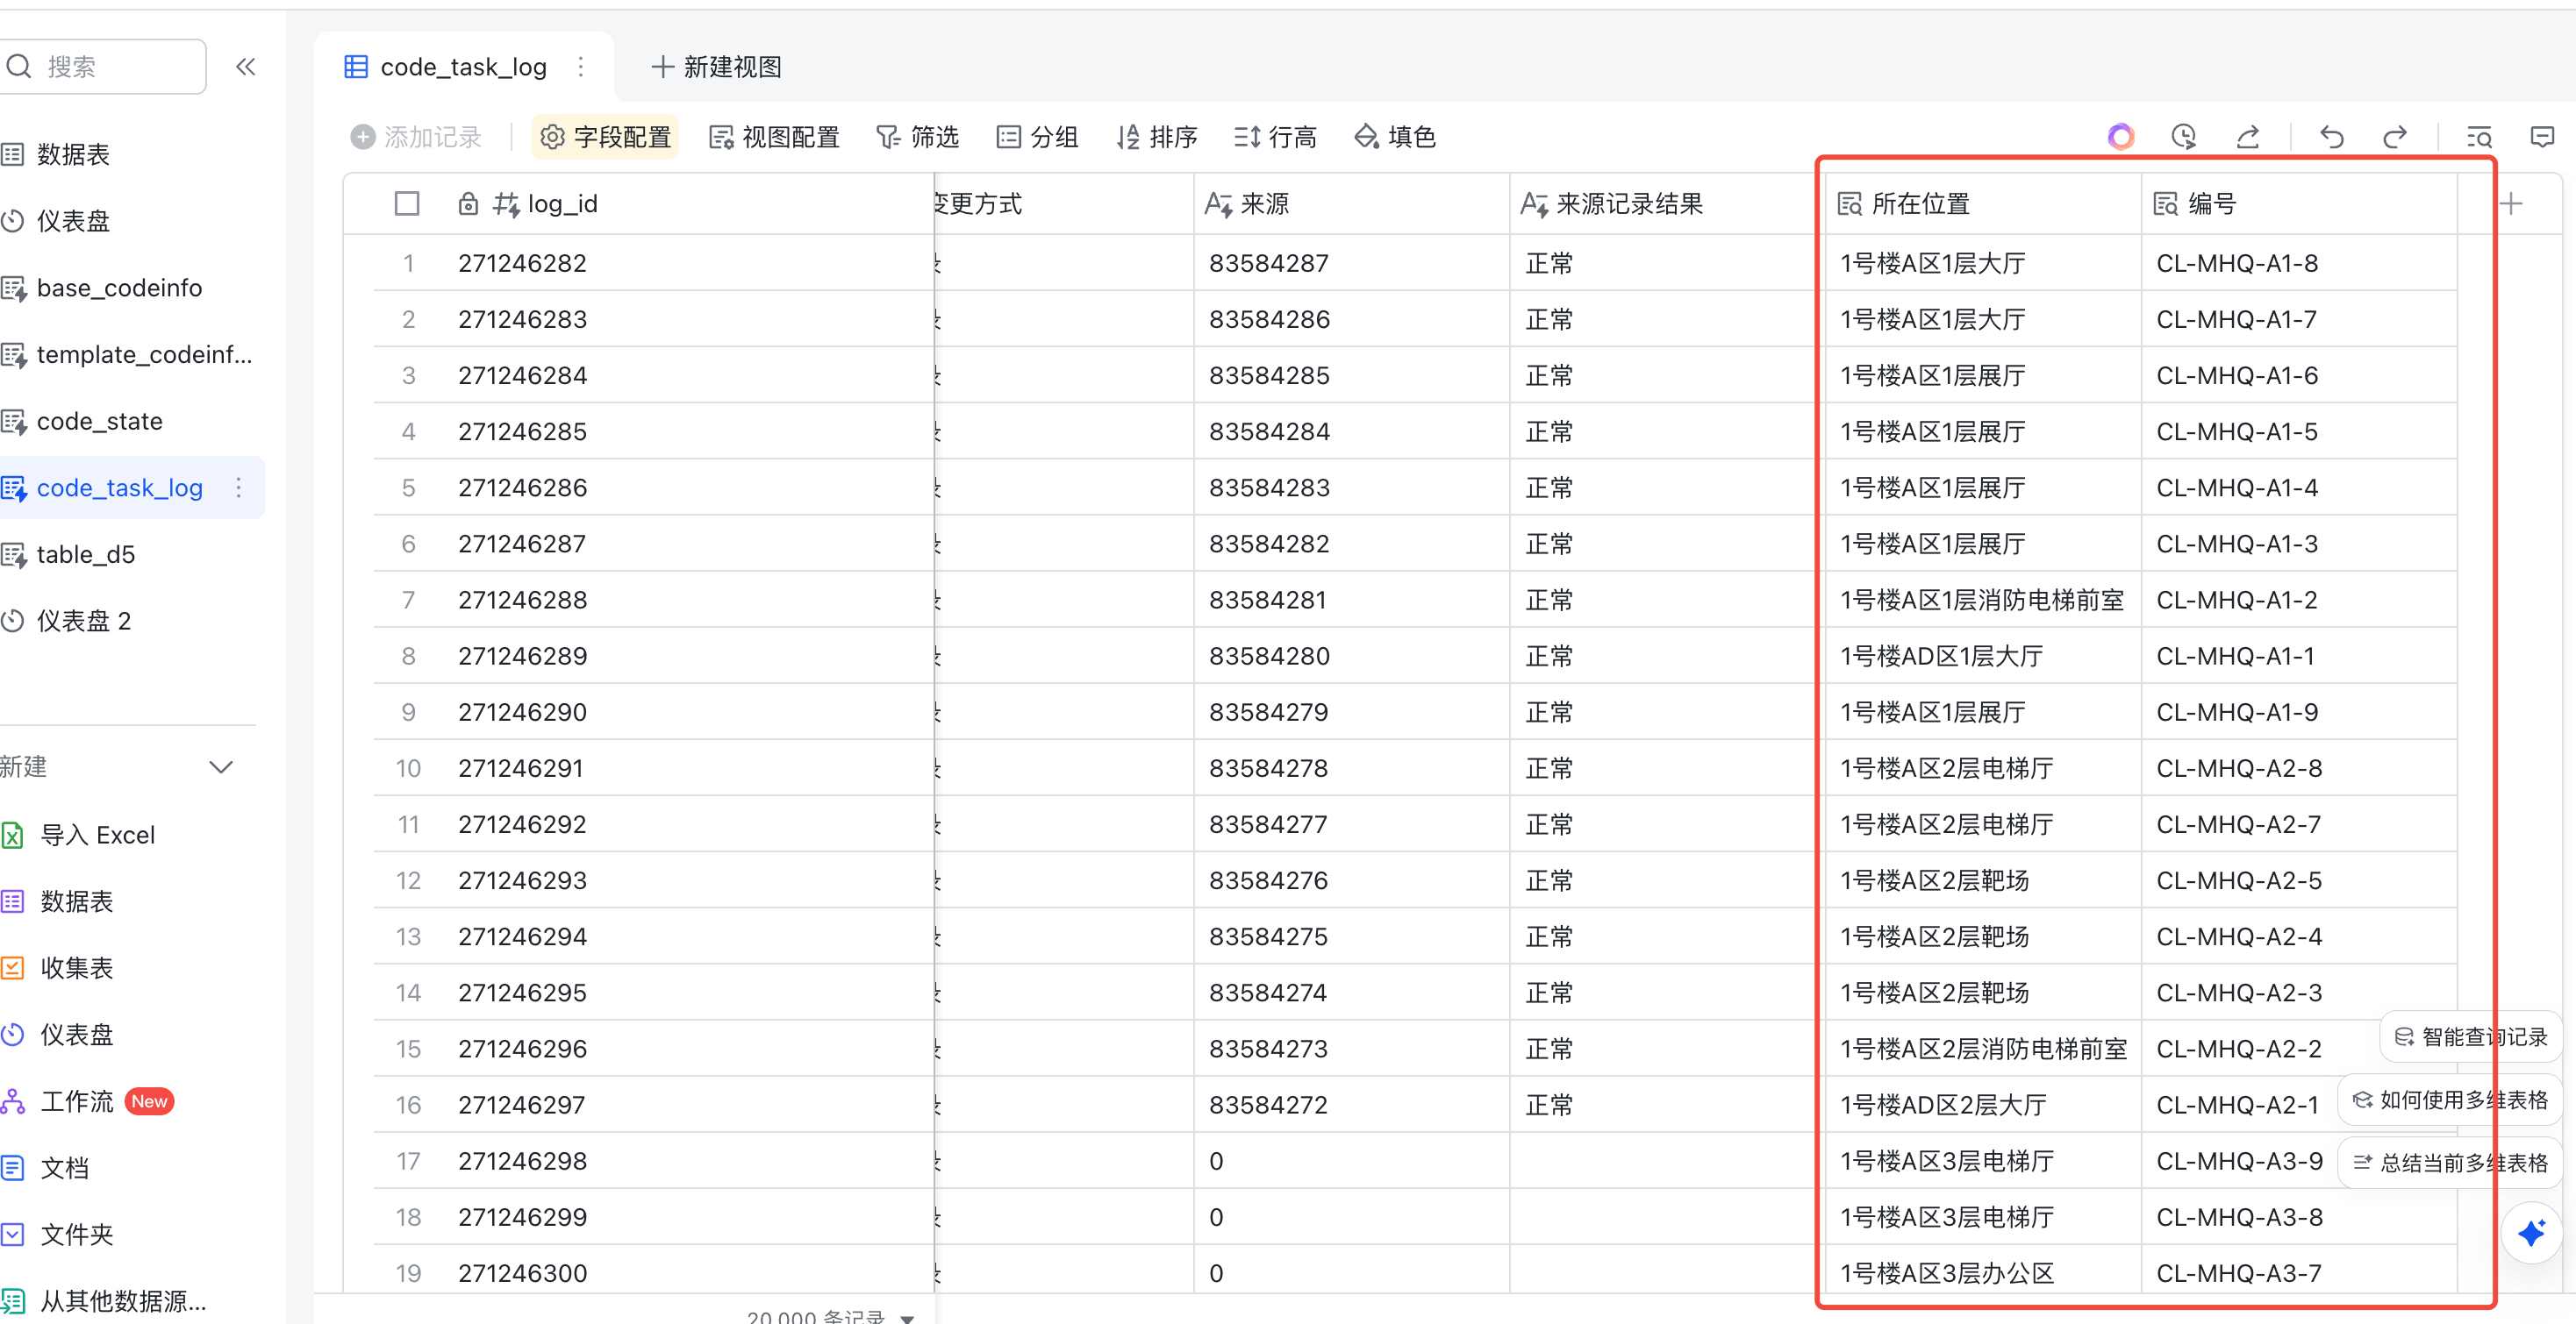Open code_state table

99,421
